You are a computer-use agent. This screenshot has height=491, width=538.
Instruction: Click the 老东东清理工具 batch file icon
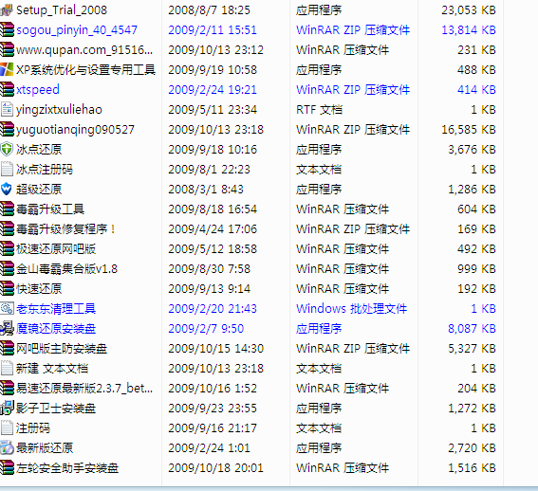click(x=7, y=309)
